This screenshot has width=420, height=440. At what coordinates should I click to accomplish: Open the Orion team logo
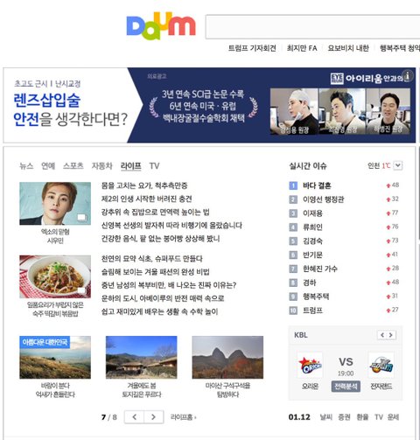(310, 365)
